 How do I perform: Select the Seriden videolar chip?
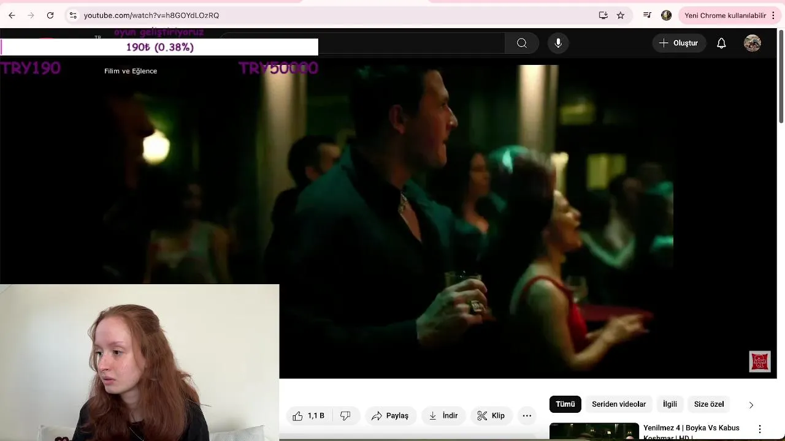coord(619,404)
